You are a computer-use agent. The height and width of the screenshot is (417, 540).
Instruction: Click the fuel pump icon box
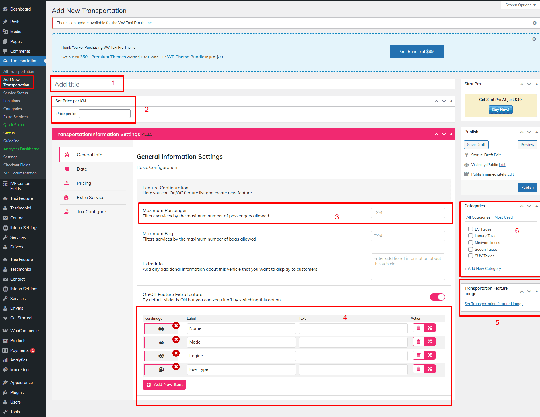pos(161,369)
